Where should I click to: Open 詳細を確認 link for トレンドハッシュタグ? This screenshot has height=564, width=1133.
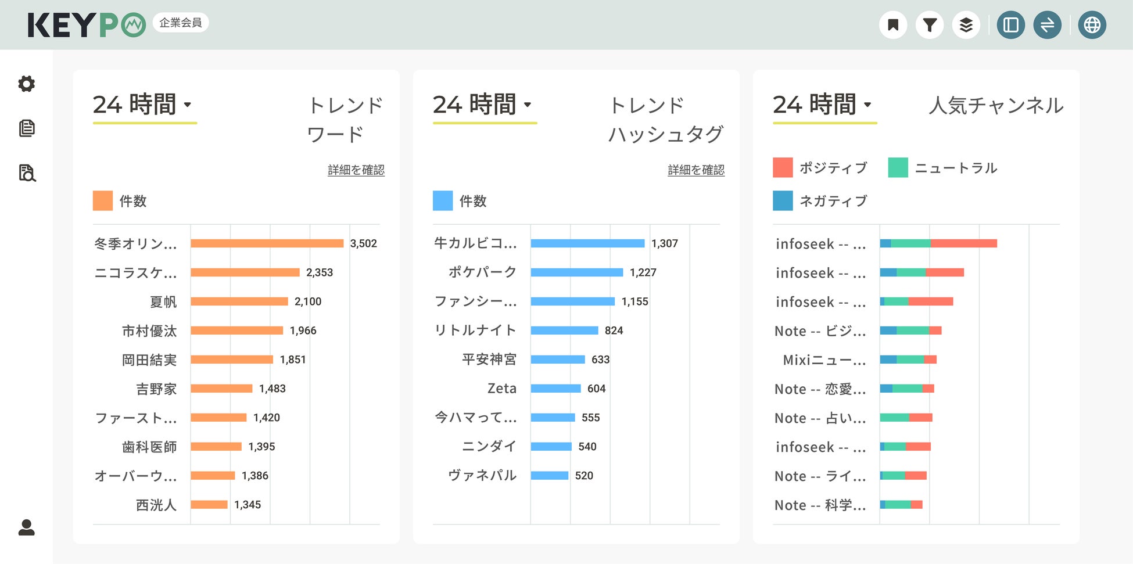tap(695, 170)
